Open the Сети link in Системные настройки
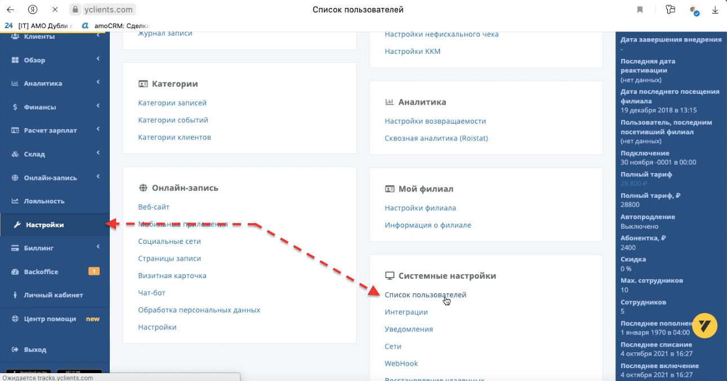Image resolution: width=727 pixels, height=381 pixels. click(393, 347)
